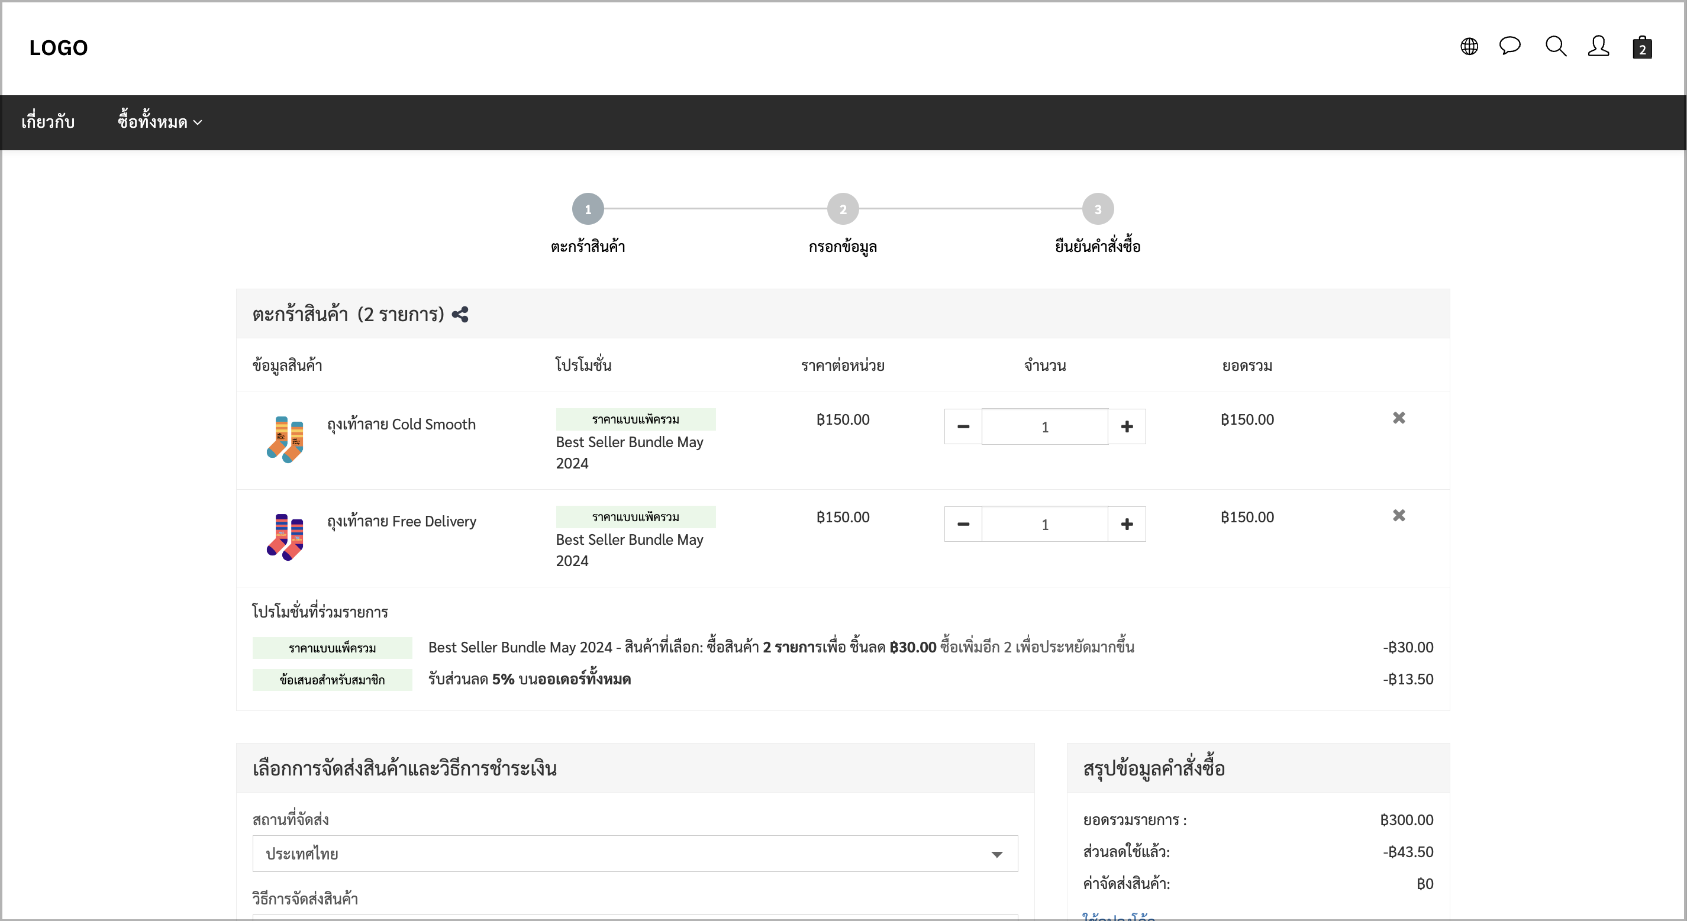1687x921 pixels.
Task: Expand the ซื้อทั้งหมด menu
Action: point(160,122)
